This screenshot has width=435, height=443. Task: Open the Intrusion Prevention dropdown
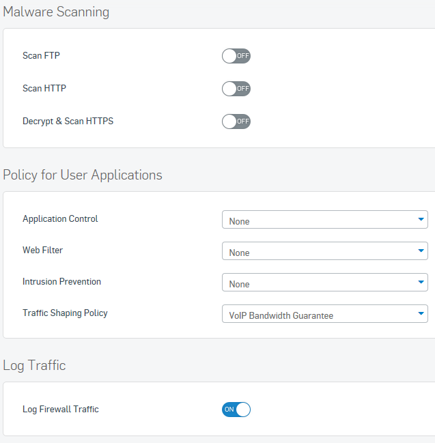point(325,282)
